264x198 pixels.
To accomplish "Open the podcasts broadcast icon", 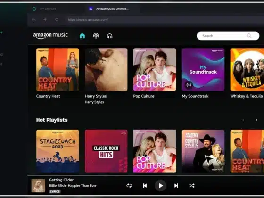I will tap(96, 36).
